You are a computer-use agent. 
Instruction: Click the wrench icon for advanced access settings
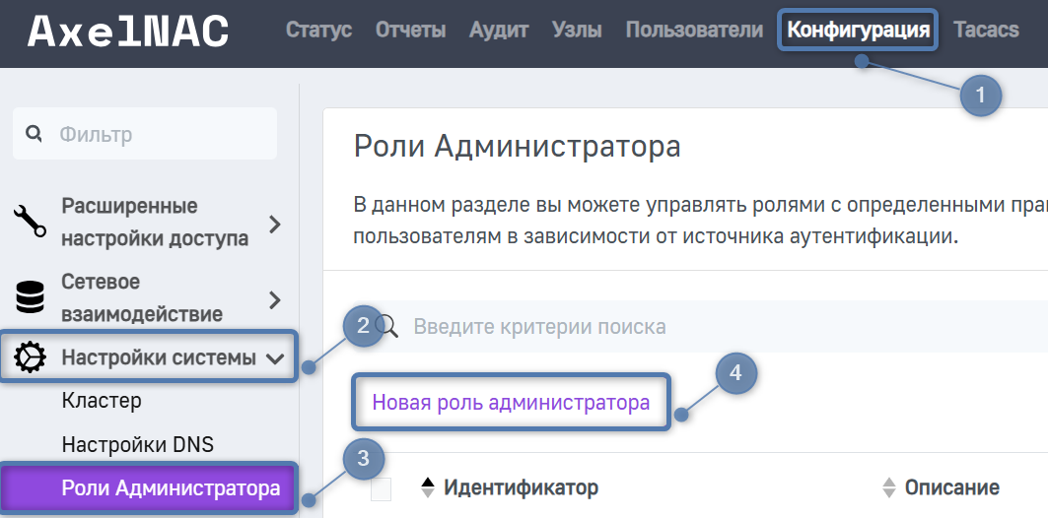coord(30,223)
